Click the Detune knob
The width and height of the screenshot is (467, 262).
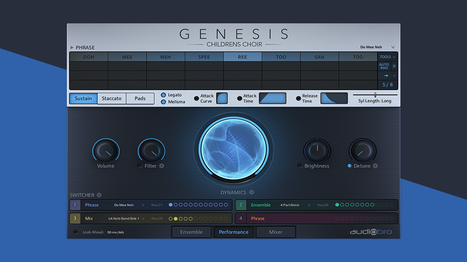click(x=363, y=151)
